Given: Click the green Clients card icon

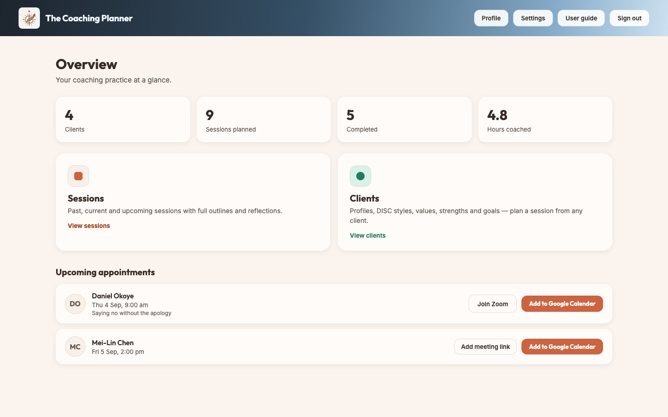Looking at the screenshot, I should coord(360,176).
